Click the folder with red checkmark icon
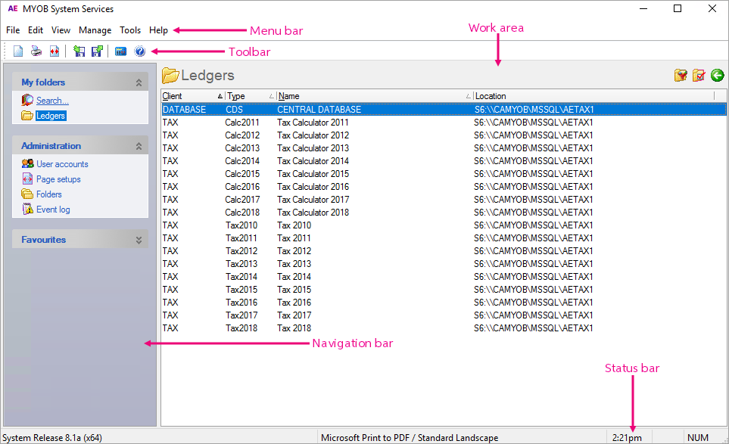729x444 pixels. click(699, 75)
